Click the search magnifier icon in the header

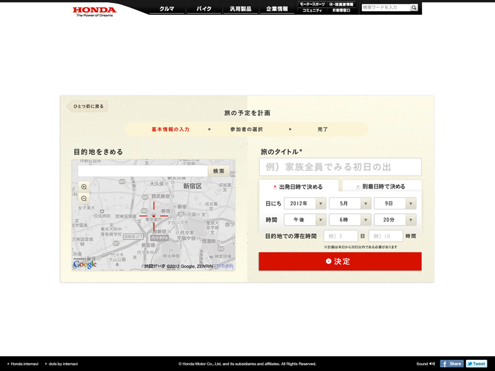(414, 8)
